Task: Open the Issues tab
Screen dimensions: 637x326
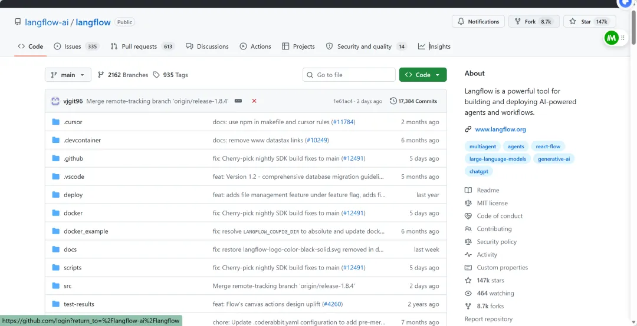Action: pos(76,46)
